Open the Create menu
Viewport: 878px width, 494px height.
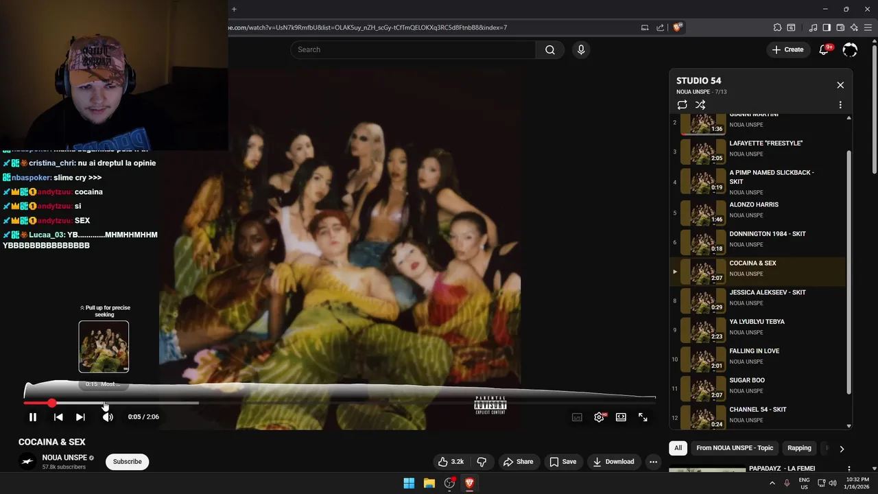point(787,49)
